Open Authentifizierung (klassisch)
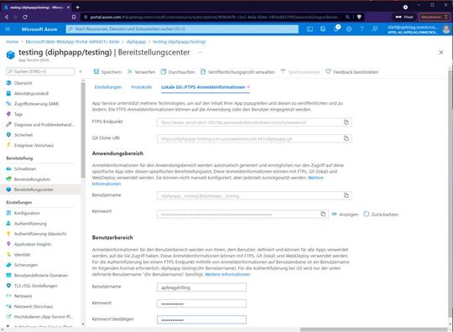 pos(40,234)
